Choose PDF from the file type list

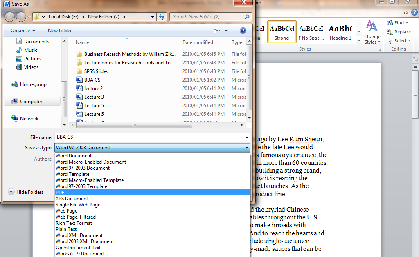click(152, 192)
